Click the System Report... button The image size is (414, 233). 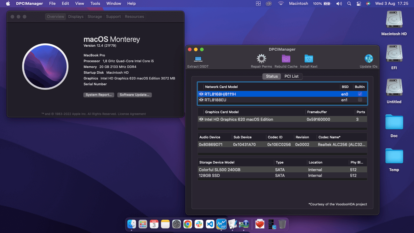[x=99, y=95]
